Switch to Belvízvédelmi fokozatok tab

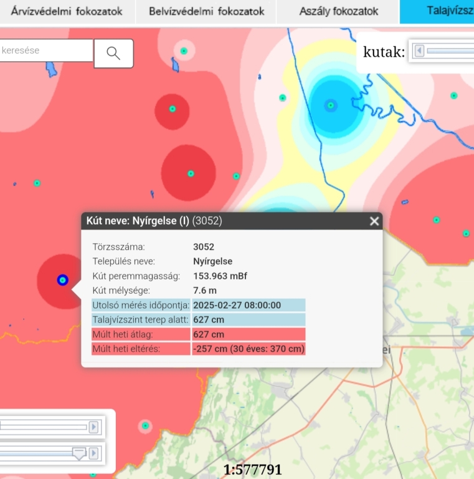(x=207, y=12)
